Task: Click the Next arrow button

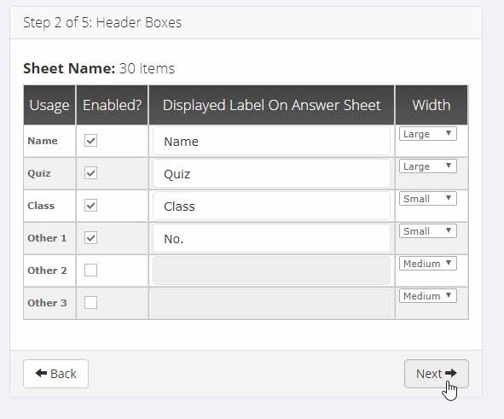Action: coord(436,374)
